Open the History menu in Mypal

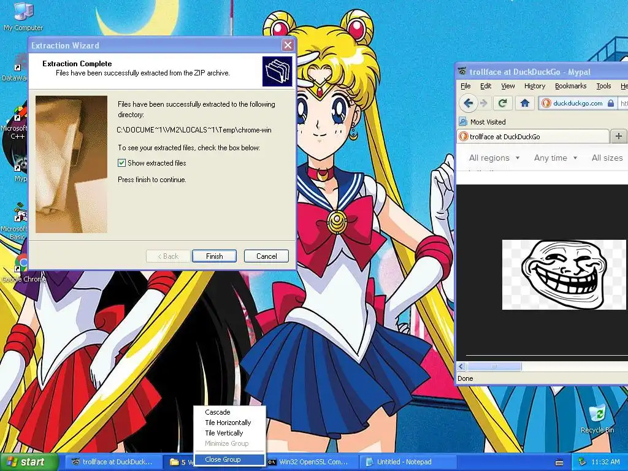(535, 86)
